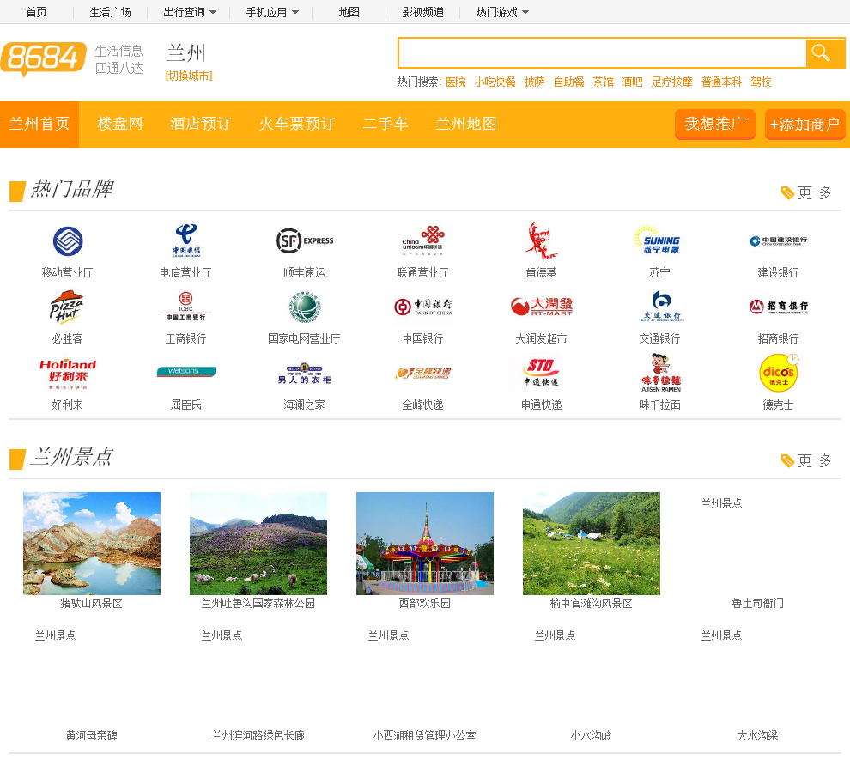Screen dimensions: 850x773
Task: Open the China Mobile logo icon
Action: [x=68, y=240]
